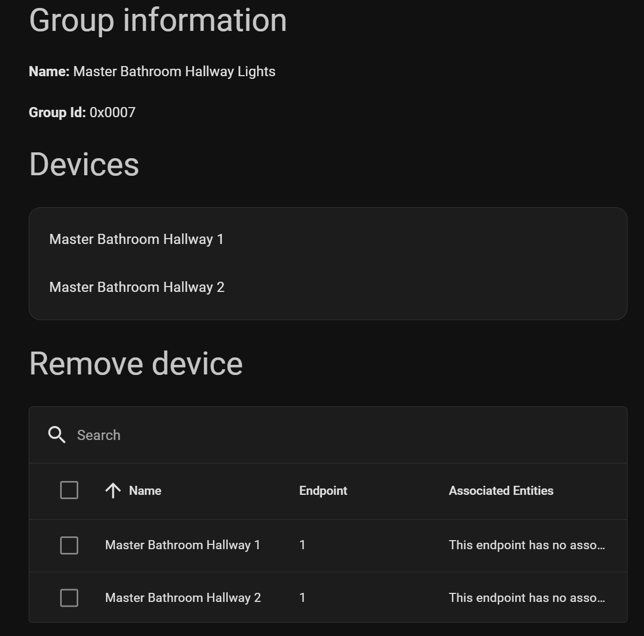This screenshot has height=636, width=644.
Task: Select the Master Bathroom Hallway 1 table row name
Action: pos(183,545)
